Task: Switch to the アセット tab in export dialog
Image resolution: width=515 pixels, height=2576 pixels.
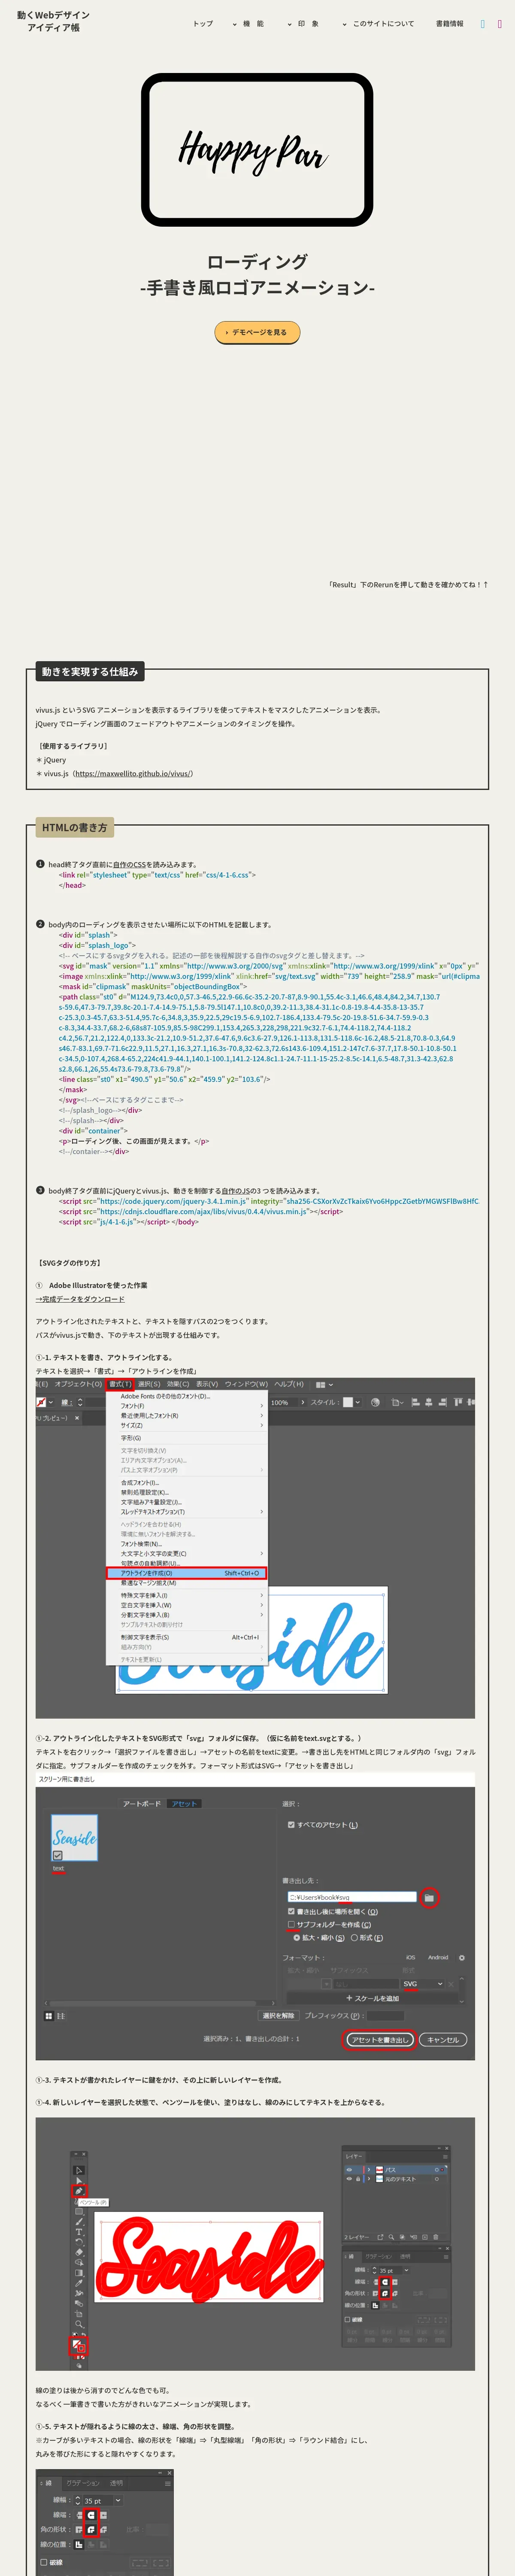Action: click(x=184, y=1804)
